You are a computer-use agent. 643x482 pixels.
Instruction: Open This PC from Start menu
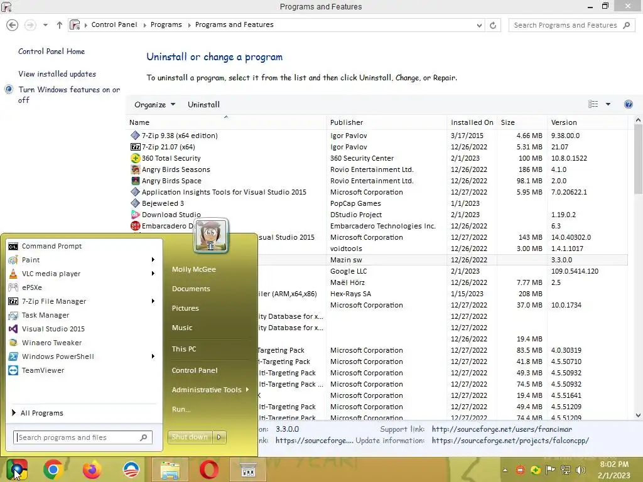coord(184,349)
